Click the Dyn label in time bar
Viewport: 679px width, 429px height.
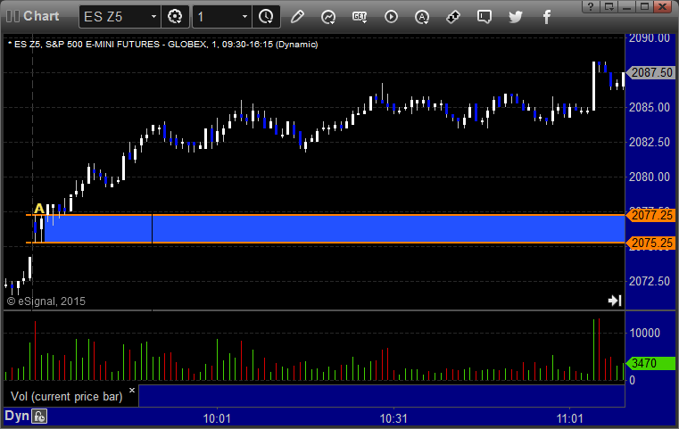point(17,416)
